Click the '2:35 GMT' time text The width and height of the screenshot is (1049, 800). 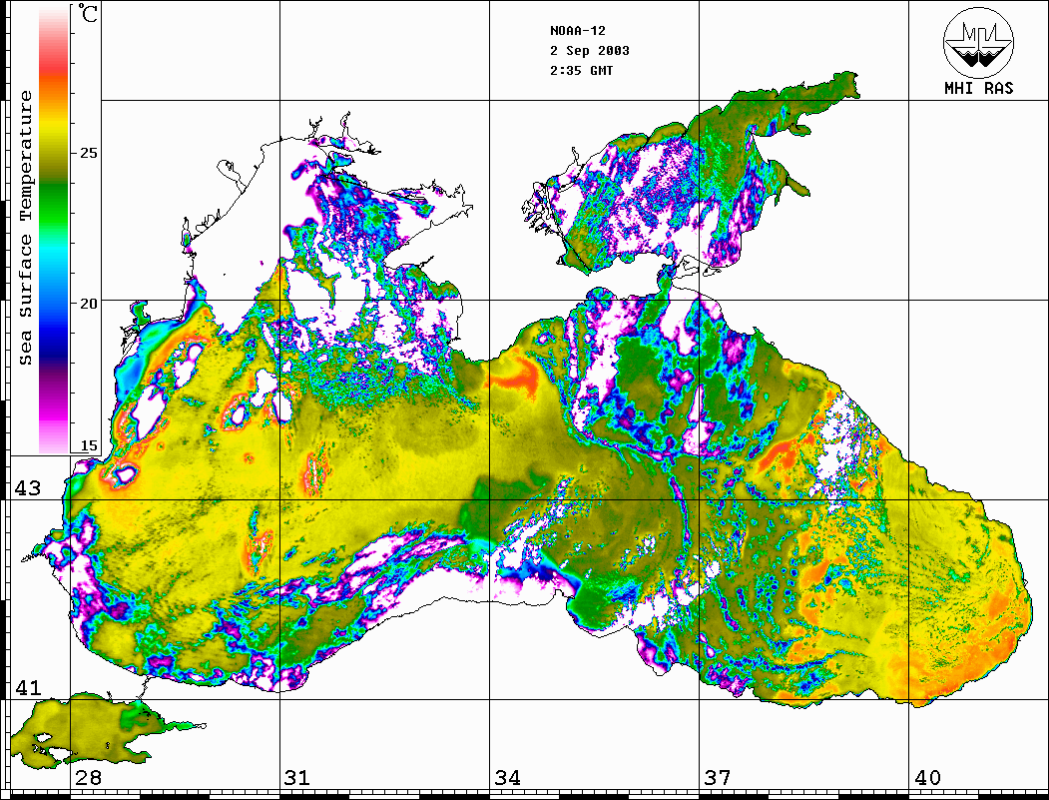point(581,70)
